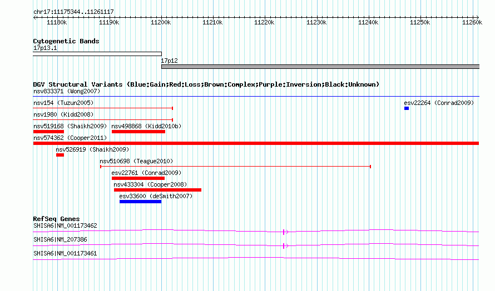
Task: Select the esv22761 red loss bar
Action: [138, 178]
